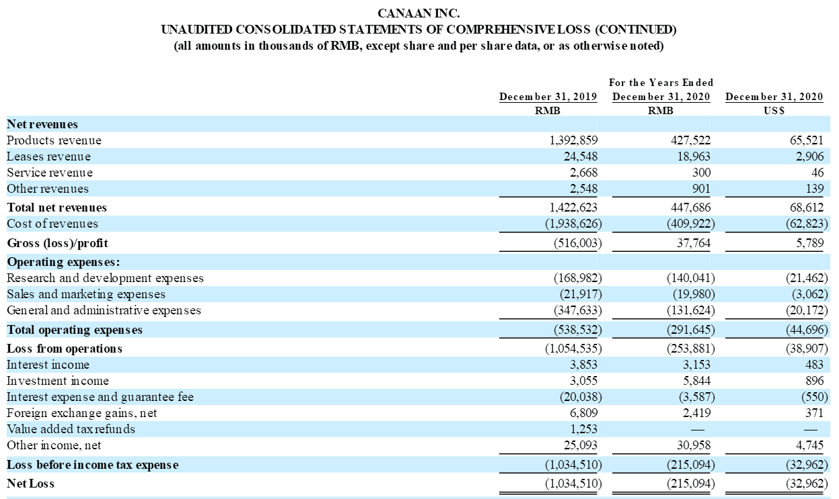Click 'General and administrative expenses' label
Viewport: 839px width, 499px height.
(x=104, y=310)
